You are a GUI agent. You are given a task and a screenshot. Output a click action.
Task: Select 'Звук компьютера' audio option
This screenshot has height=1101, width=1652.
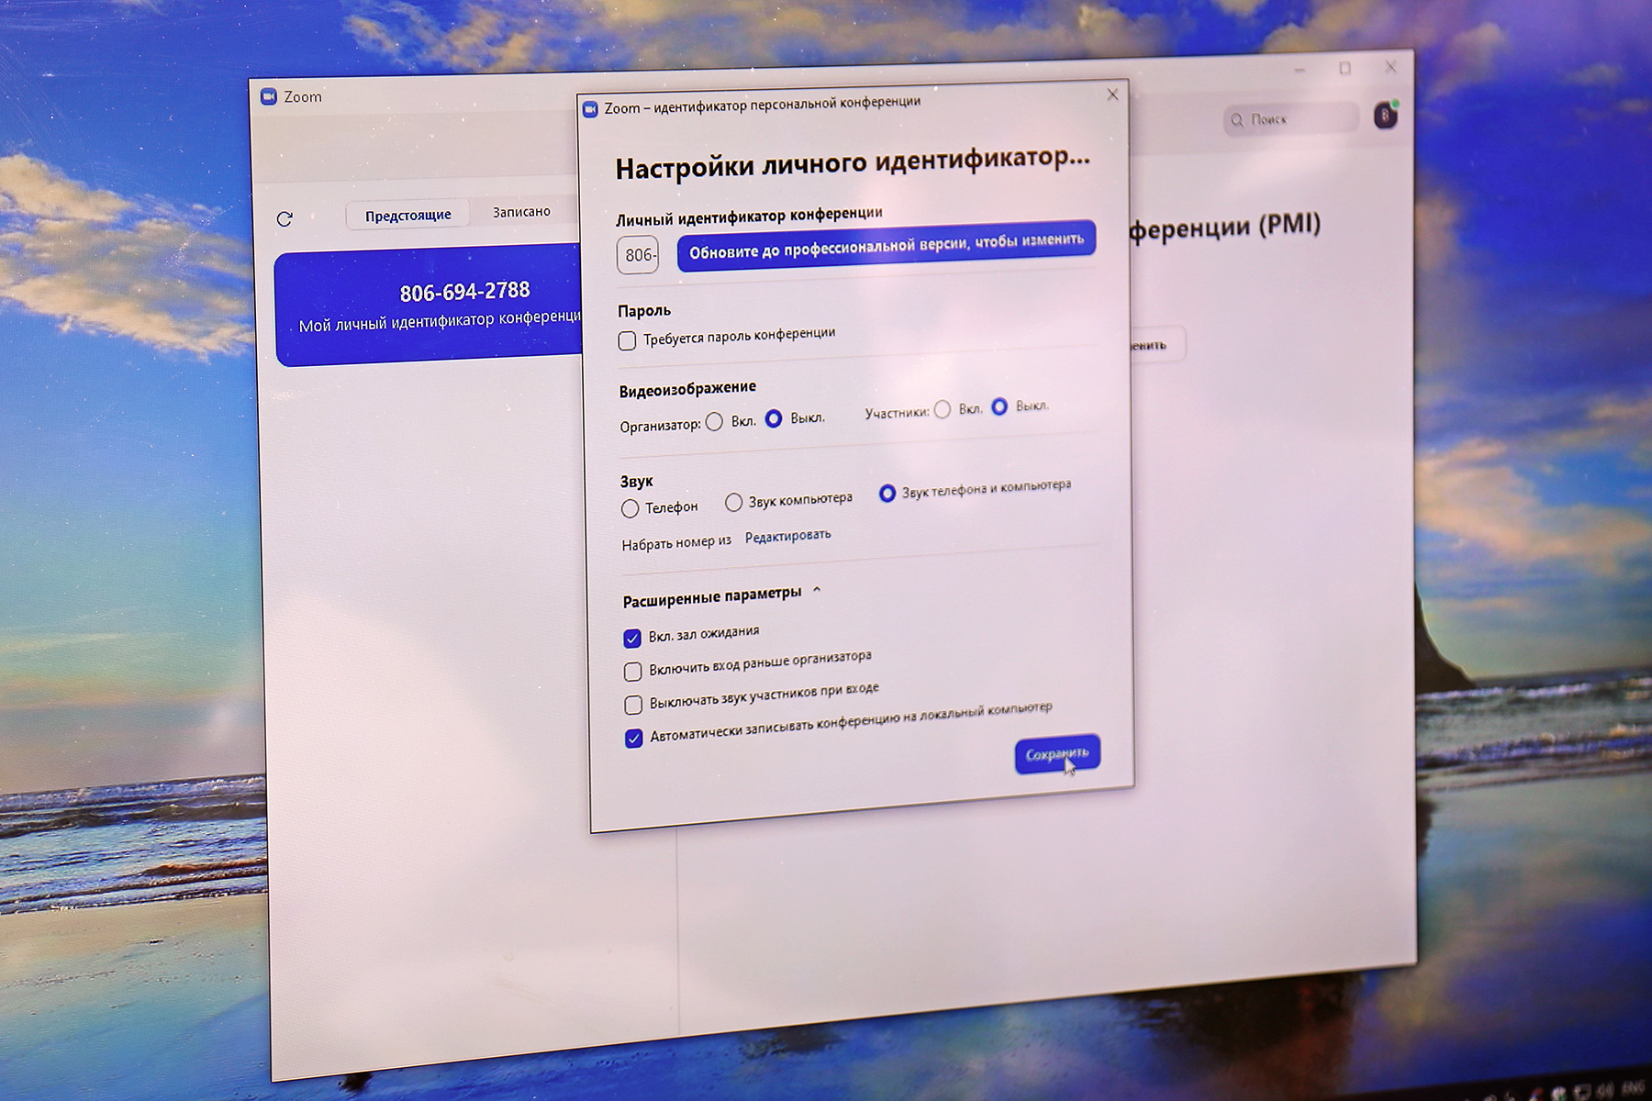point(733,502)
